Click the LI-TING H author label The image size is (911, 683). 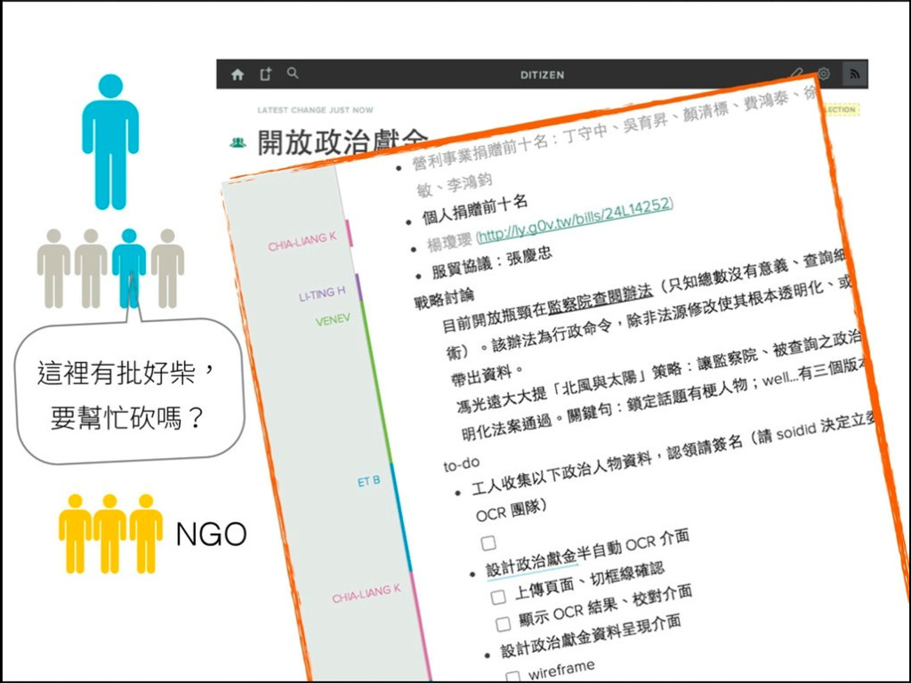(x=322, y=293)
